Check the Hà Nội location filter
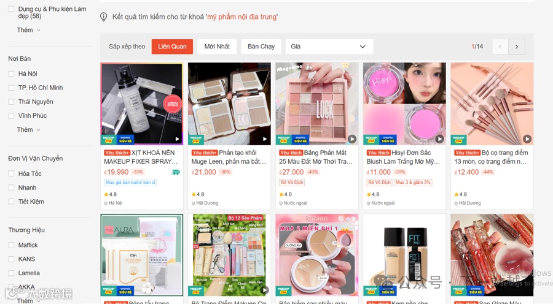Image resolution: width=553 pixels, height=304 pixels. 11,74
